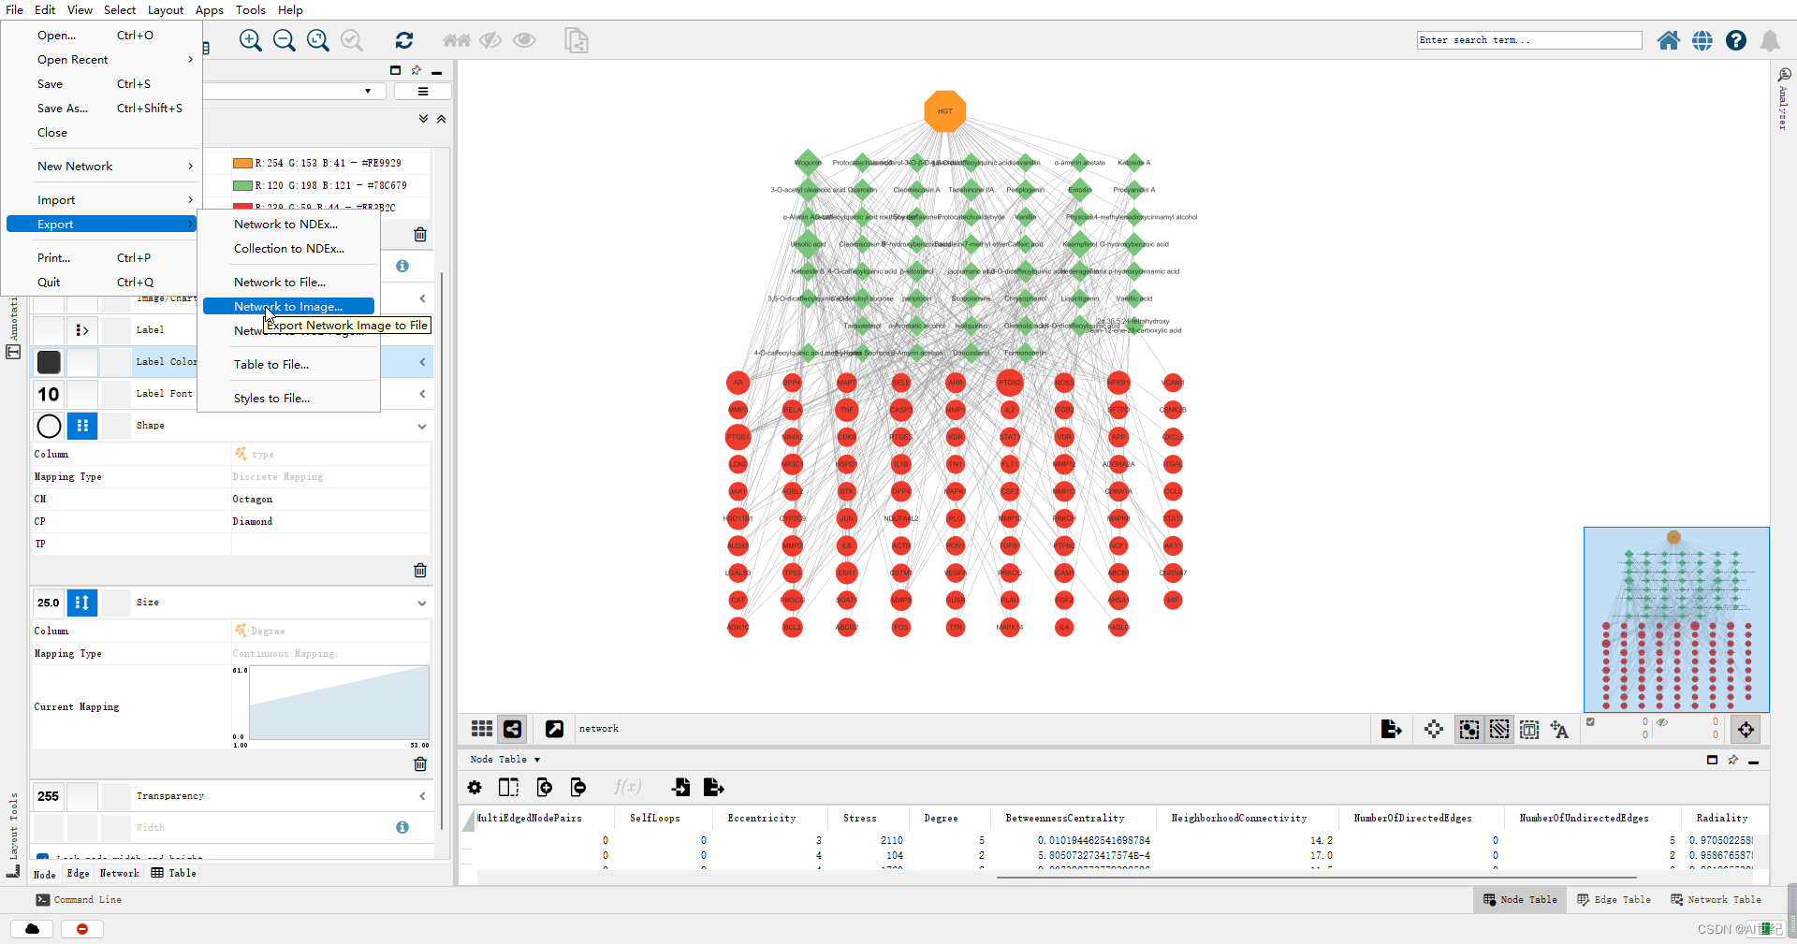Open the Node Table settings gear icon
Viewport: 1797px width, 944px height.
point(475,788)
